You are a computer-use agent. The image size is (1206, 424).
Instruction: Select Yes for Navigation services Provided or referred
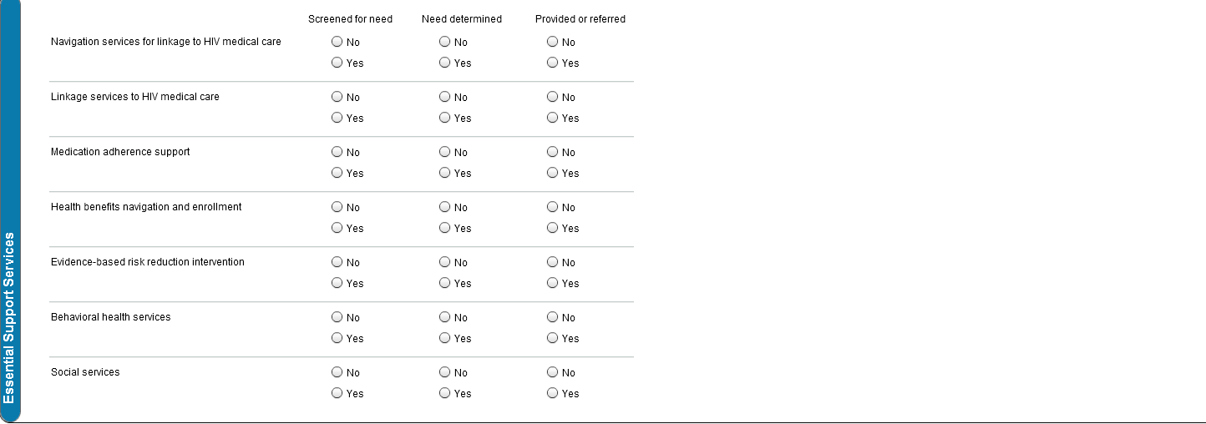pyautogui.click(x=553, y=63)
